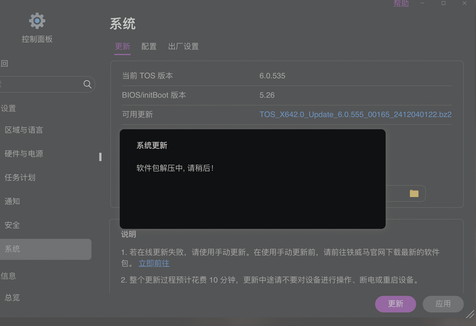476x326 pixels.
Task: Open the available update file link
Action: [356, 115]
